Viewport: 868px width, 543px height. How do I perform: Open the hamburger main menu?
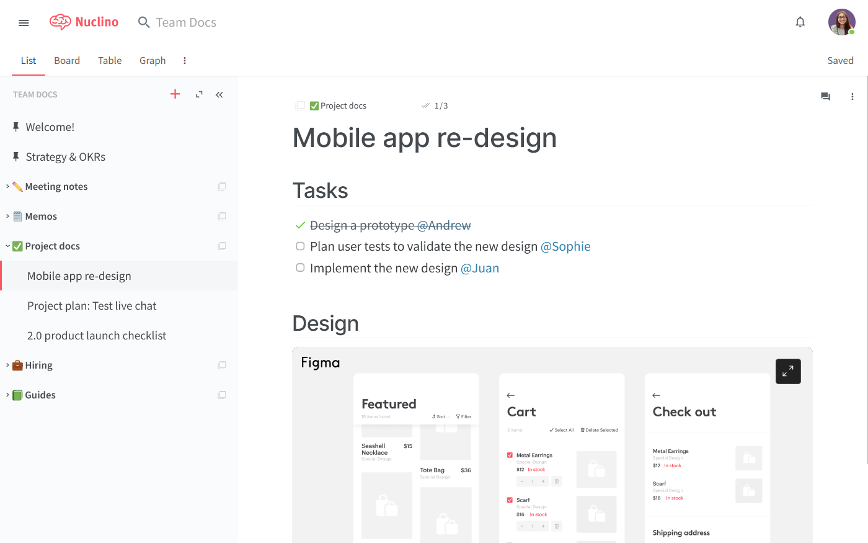coord(24,23)
